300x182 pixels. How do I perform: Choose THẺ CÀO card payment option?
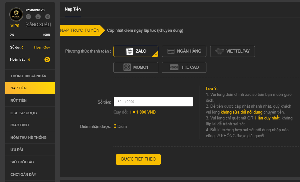pos(184,67)
